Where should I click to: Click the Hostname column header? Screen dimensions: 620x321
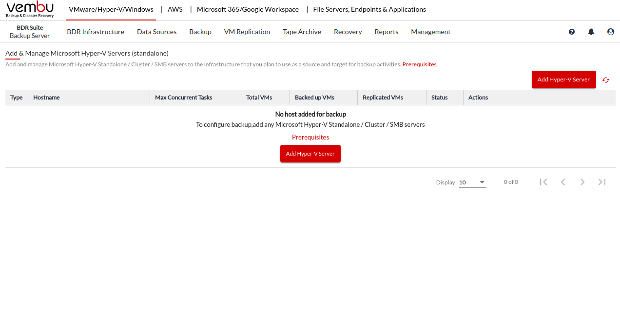46,98
